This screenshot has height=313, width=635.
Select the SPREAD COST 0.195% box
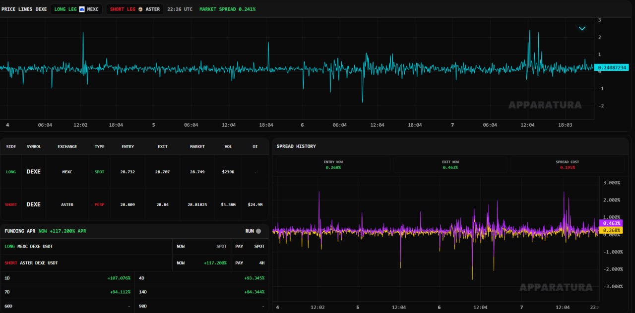coord(568,165)
